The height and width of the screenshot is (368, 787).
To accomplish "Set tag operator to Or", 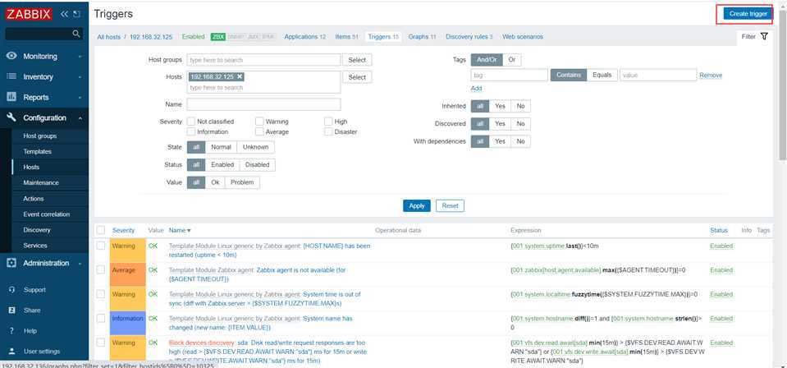I will click(x=511, y=60).
